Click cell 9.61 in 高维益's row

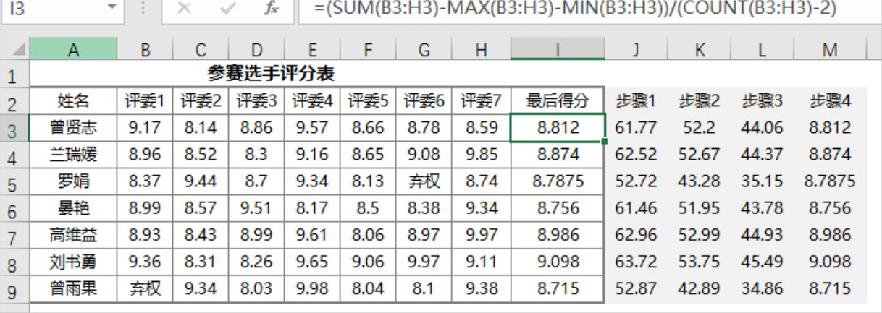[312, 235]
